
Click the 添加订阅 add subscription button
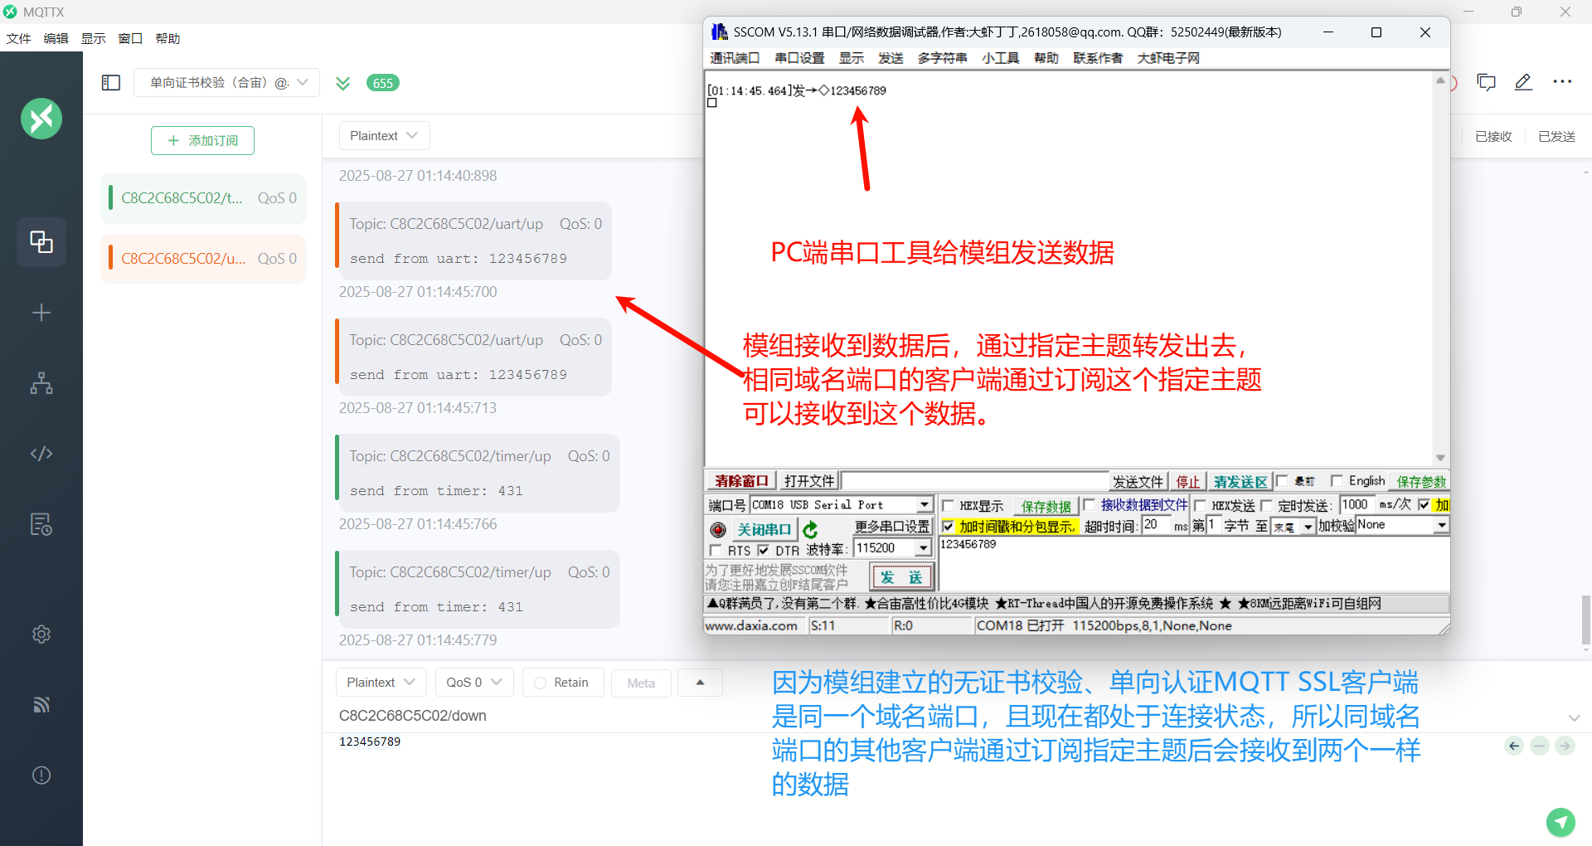(x=202, y=141)
